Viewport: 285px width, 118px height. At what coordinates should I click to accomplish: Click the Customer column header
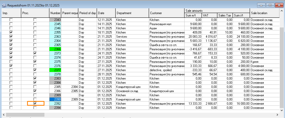pyautogui.click(x=166, y=13)
